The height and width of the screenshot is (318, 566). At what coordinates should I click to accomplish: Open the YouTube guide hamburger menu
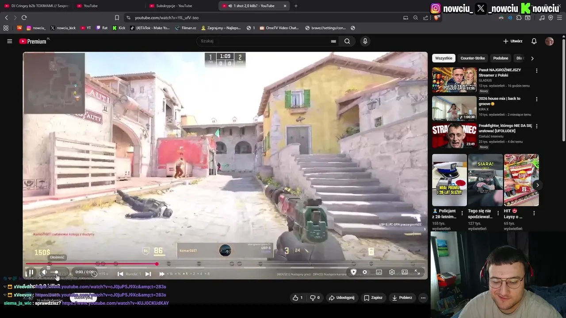point(9,41)
